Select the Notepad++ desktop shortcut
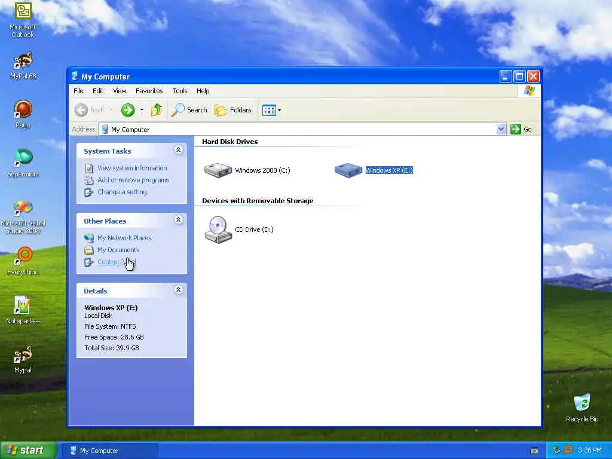Image resolution: width=612 pixels, height=459 pixels. coord(23,310)
